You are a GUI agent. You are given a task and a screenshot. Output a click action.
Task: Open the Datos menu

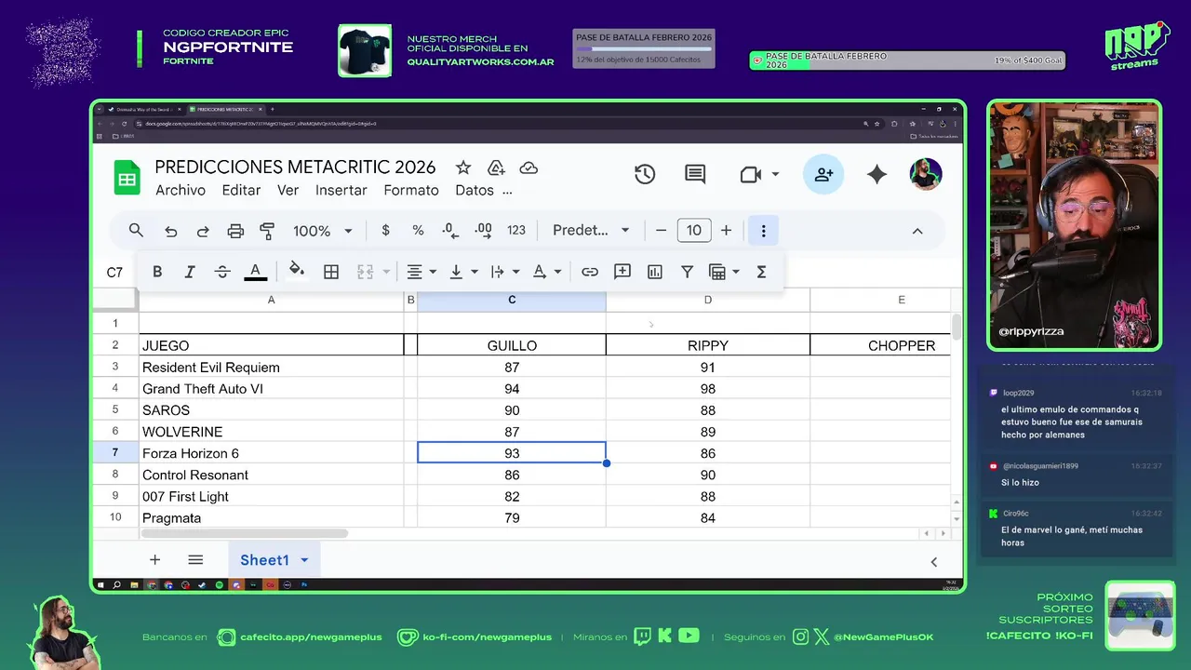click(x=475, y=190)
